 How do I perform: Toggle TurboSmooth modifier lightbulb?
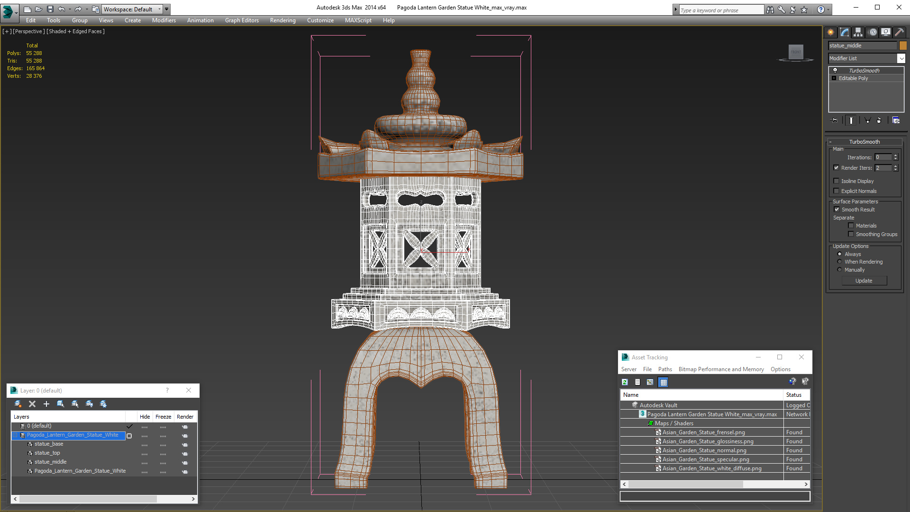tap(835, 71)
